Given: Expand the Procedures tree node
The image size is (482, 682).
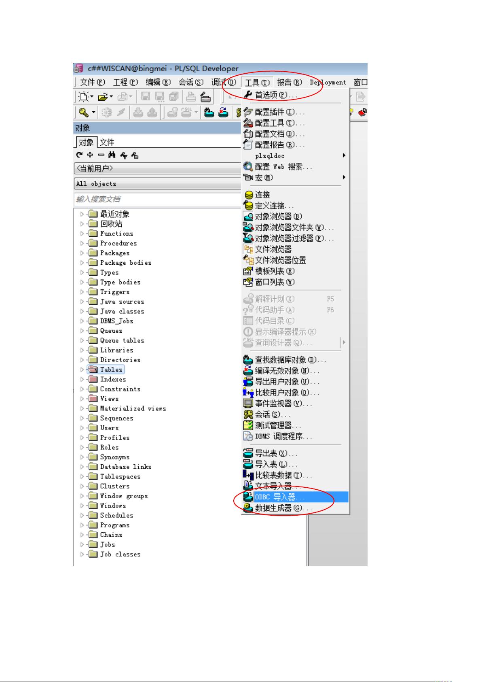Looking at the screenshot, I should pos(82,243).
